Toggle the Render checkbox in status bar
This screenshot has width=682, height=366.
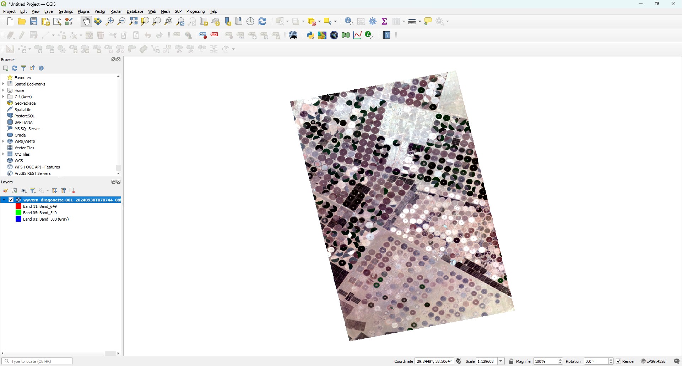pos(619,361)
